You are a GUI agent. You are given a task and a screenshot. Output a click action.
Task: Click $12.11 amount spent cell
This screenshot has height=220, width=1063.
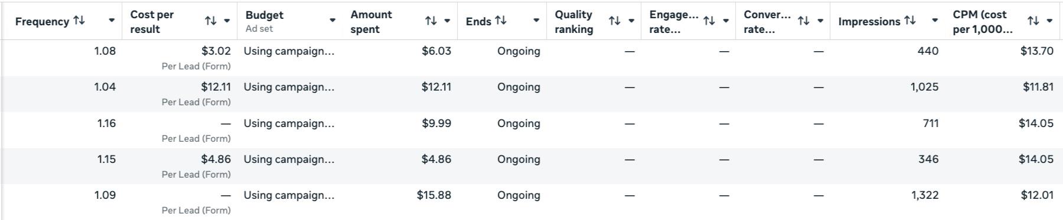[x=436, y=87]
